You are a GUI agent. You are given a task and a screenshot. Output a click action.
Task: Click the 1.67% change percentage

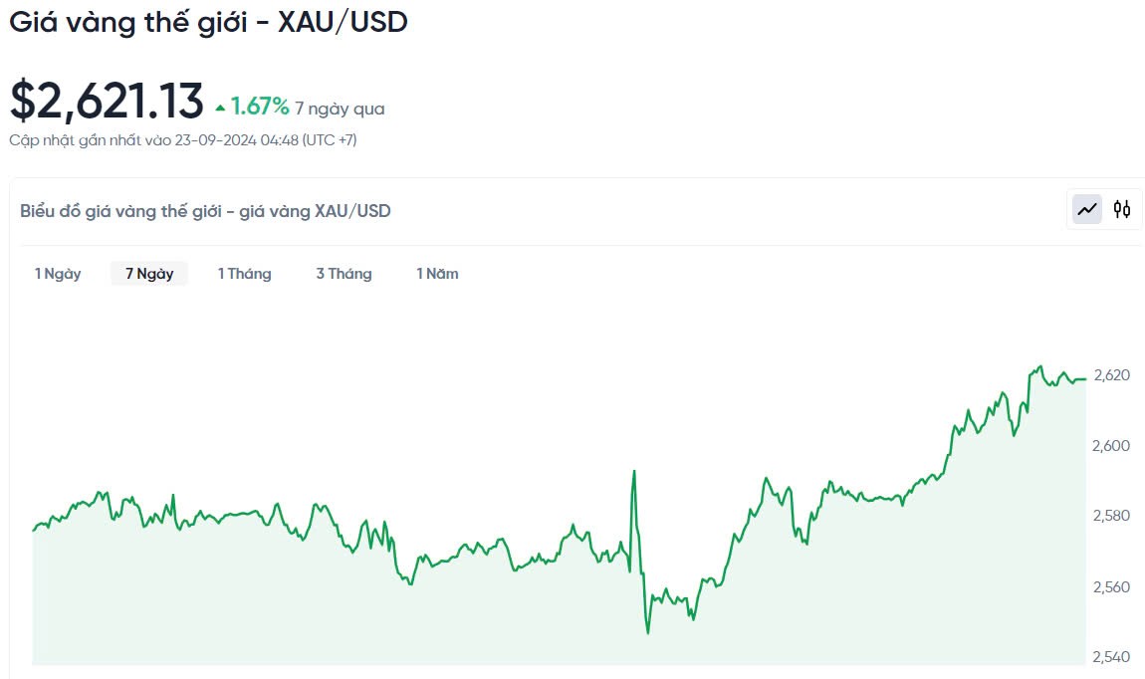pos(260,107)
